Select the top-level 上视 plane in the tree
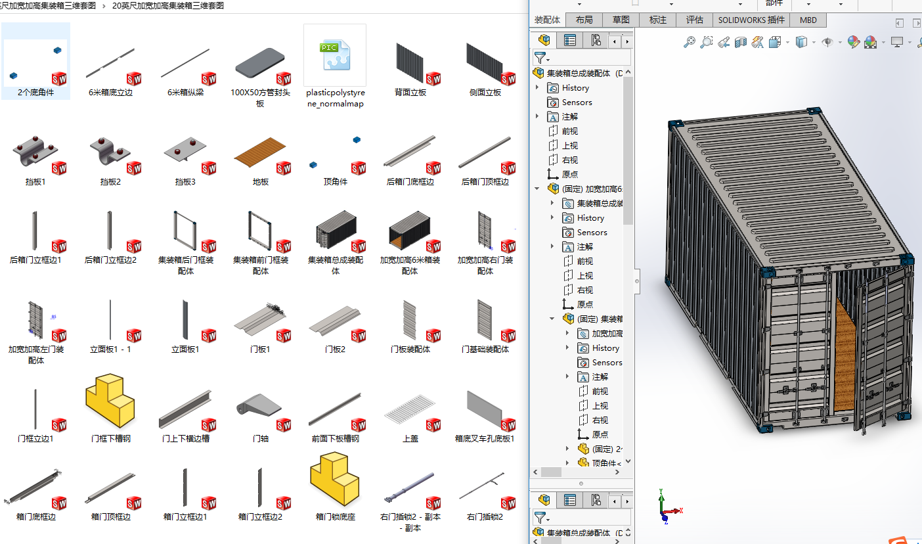This screenshot has width=922, height=544. [x=563, y=145]
